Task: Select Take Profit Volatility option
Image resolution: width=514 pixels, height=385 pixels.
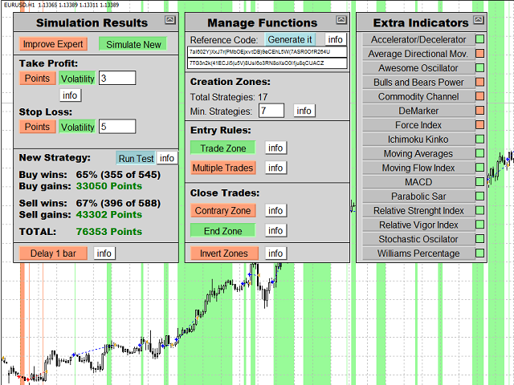Action: pos(77,78)
